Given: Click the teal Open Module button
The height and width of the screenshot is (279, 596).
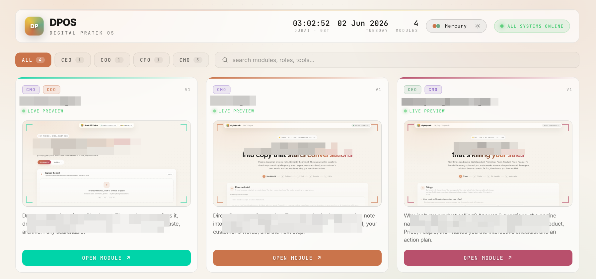Looking at the screenshot, I should [107, 258].
